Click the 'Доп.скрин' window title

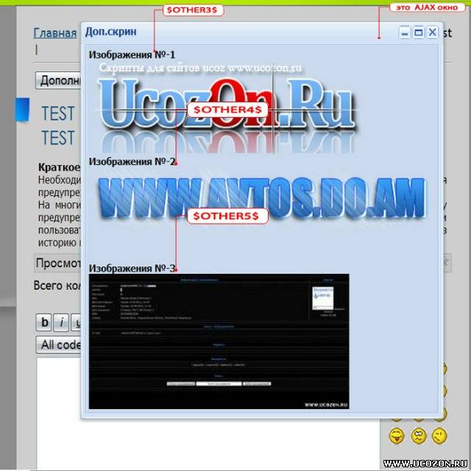click(x=110, y=32)
